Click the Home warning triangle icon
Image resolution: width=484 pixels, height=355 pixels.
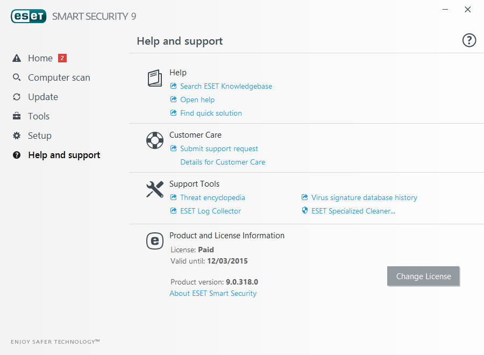[17, 58]
